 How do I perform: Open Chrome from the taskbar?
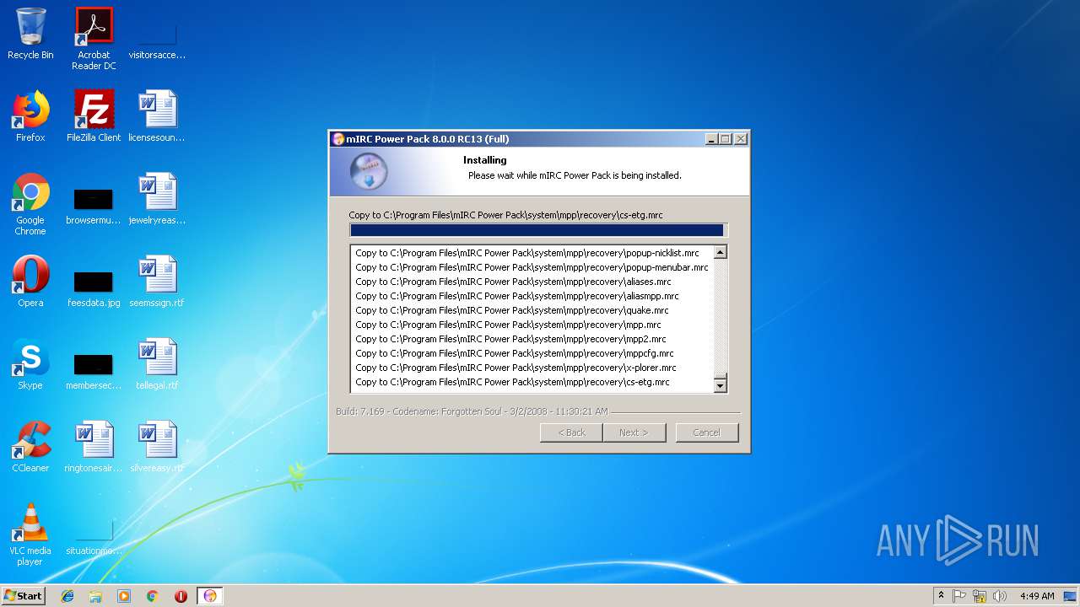(x=153, y=596)
